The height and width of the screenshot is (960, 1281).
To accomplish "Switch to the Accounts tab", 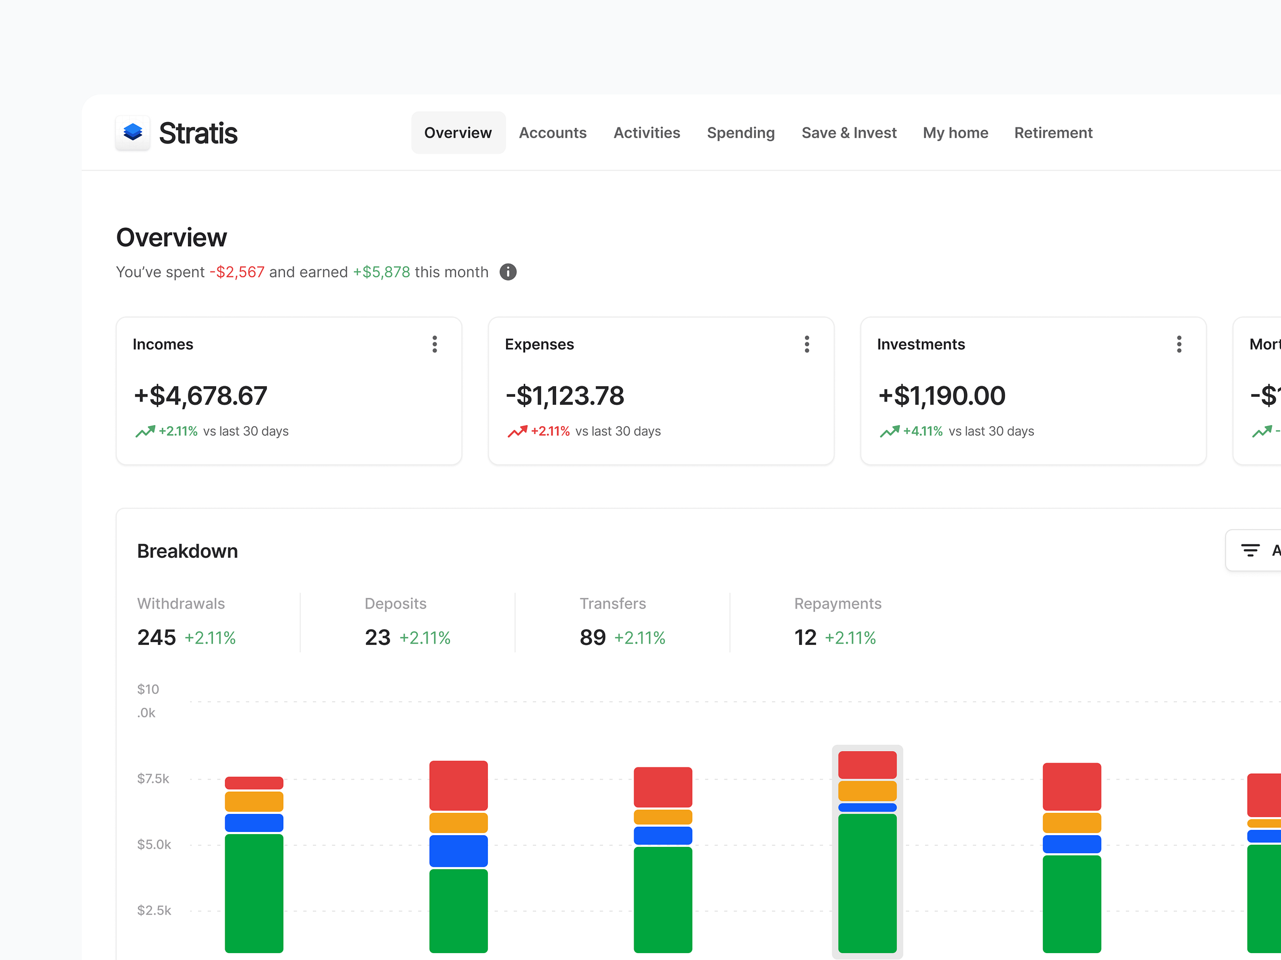I will [552, 132].
